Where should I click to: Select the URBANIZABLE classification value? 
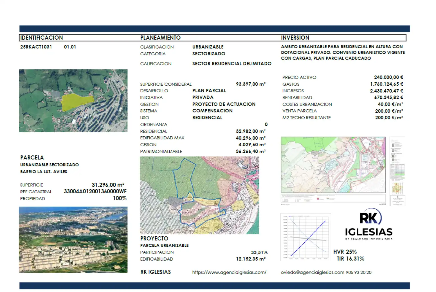[x=208, y=47]
